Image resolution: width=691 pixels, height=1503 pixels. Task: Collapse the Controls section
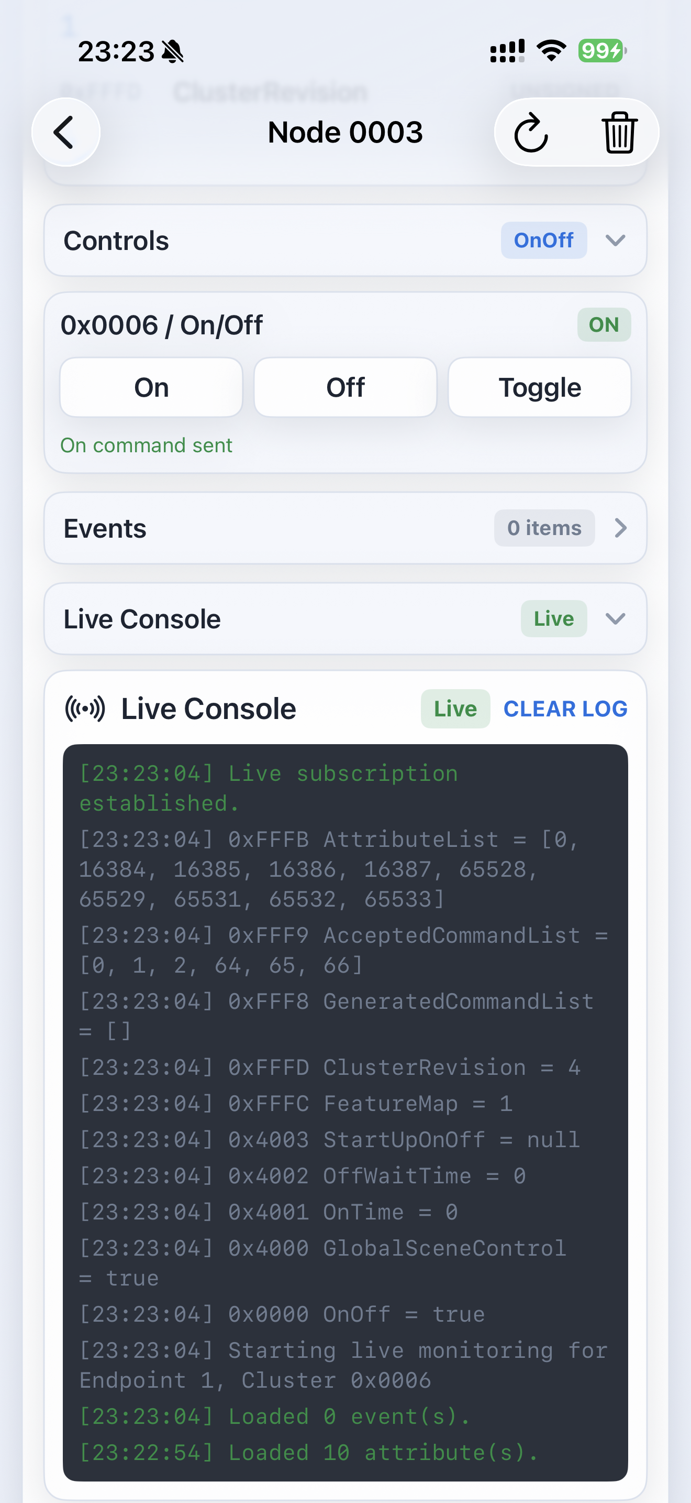pos(615,241)
